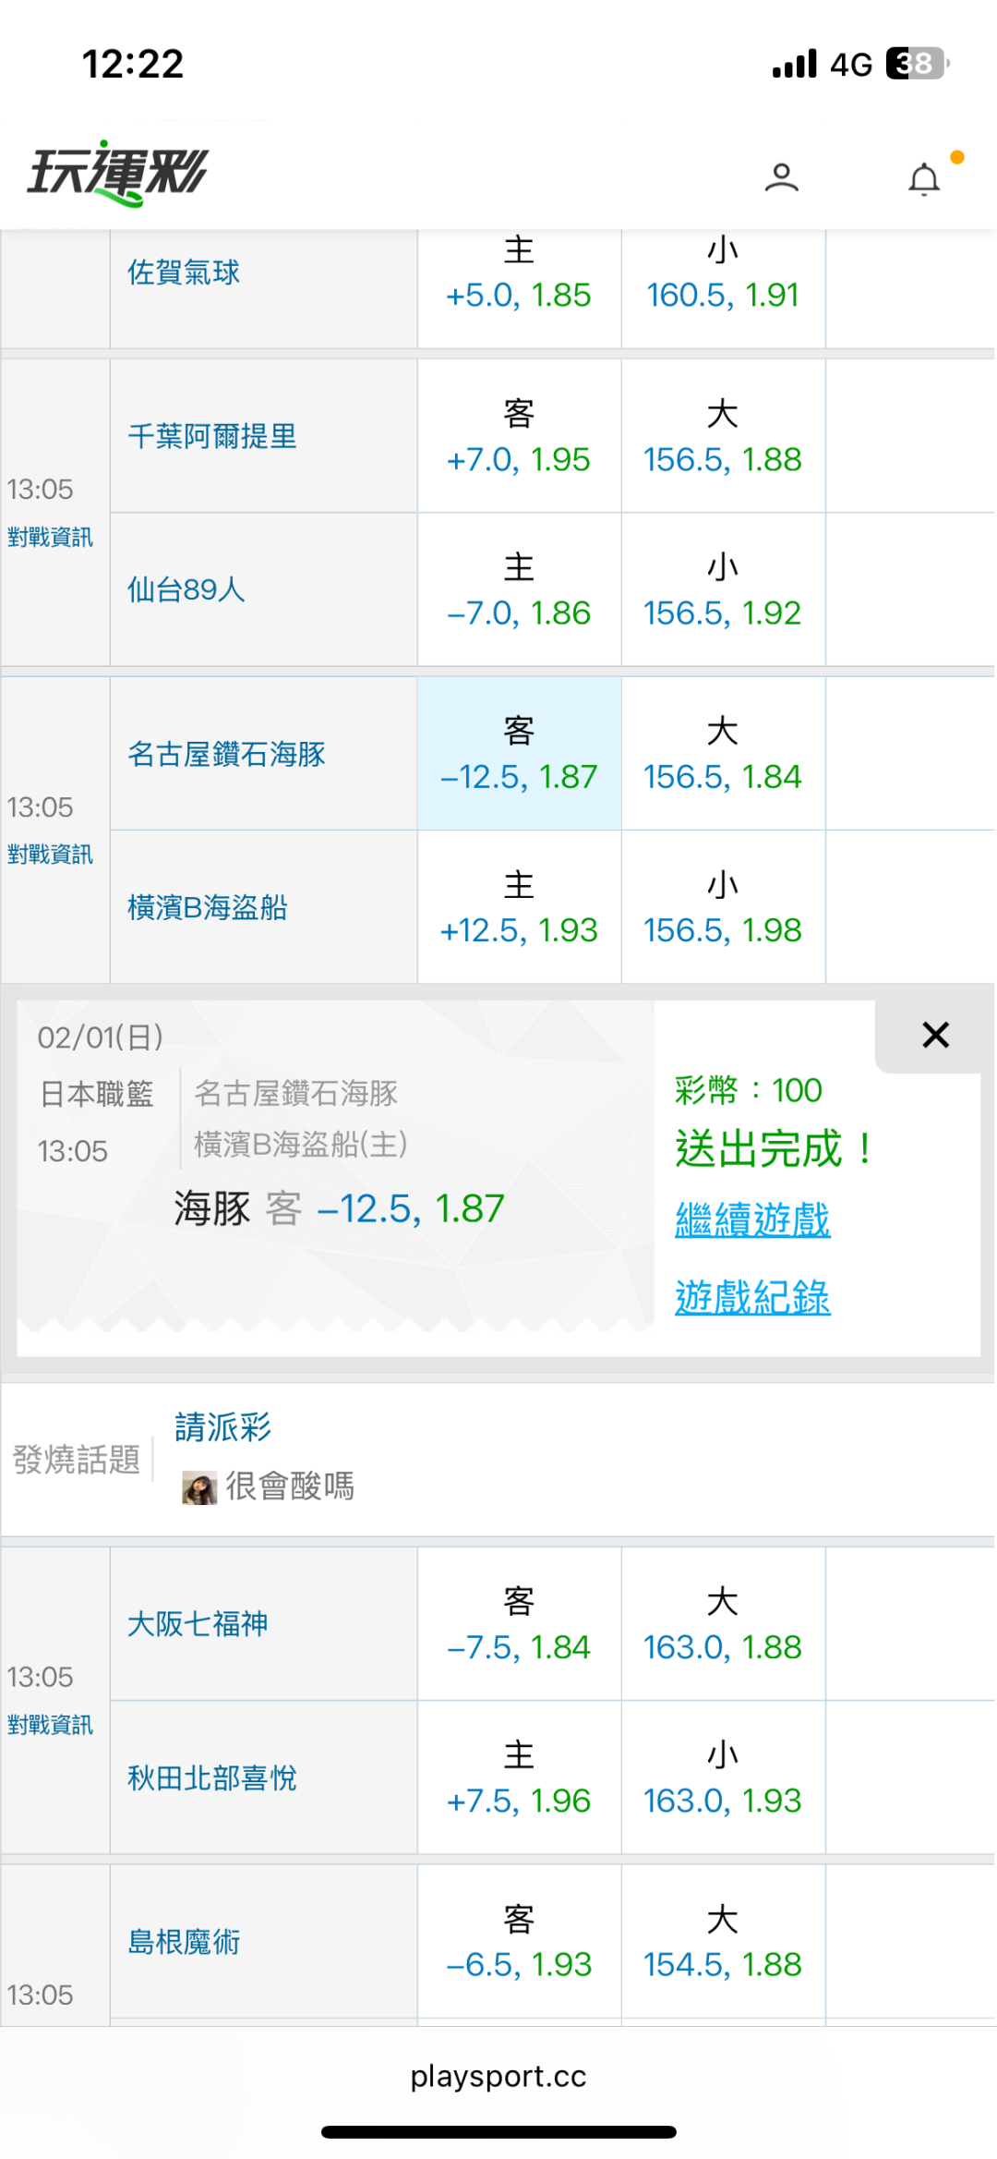Open 對戰資訊 for 千葉阿爾提里 game

click(50, 537)
